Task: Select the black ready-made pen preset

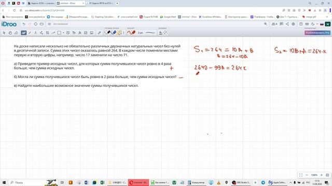Action: click(x=107, y=33)
